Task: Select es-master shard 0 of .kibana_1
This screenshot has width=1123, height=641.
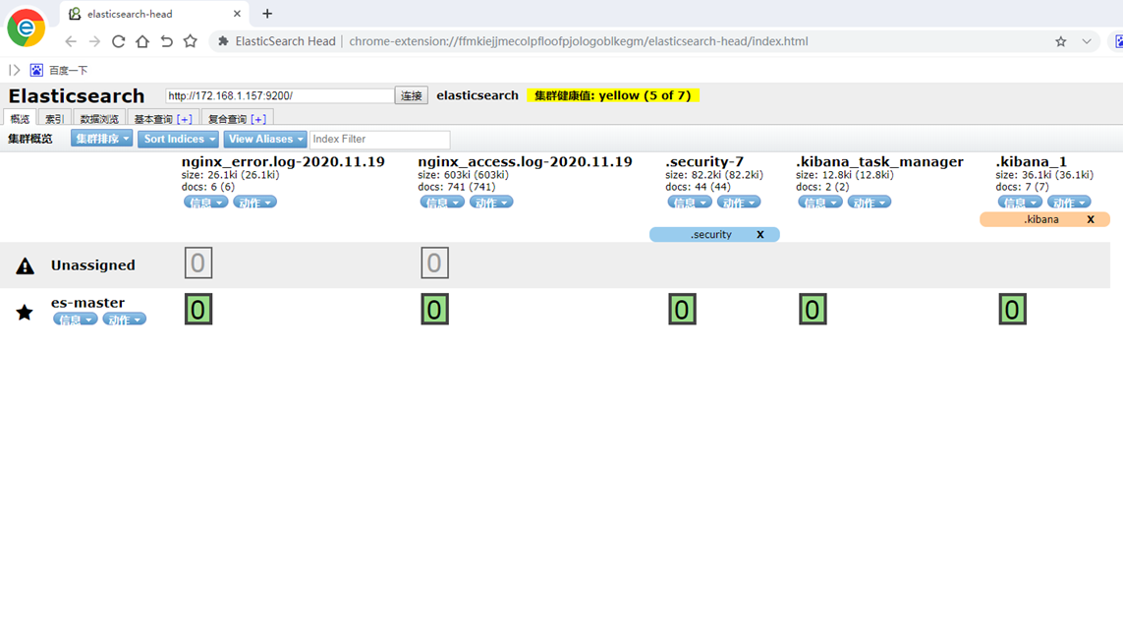Action: (x=1013, y=309)
